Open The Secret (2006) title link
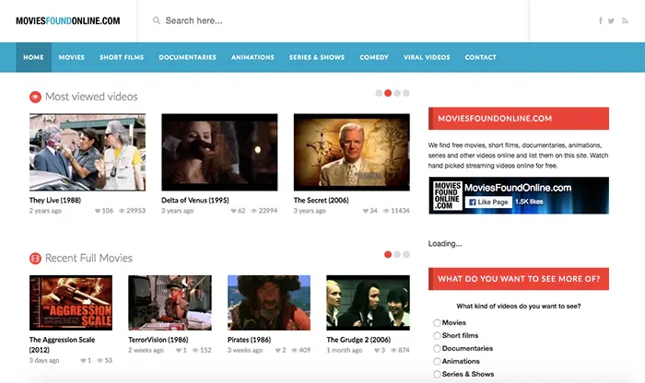Screen dimensions: 645x383 (x=321, y=200)
